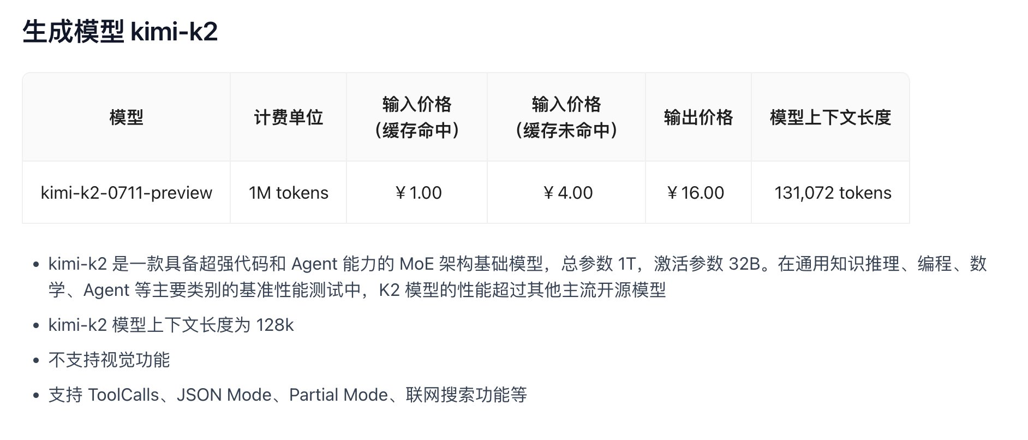The width and height of the screenshot is (1028, 440).
Task: Select the 输出价格 column header
Action: click(x=698, y=117)
